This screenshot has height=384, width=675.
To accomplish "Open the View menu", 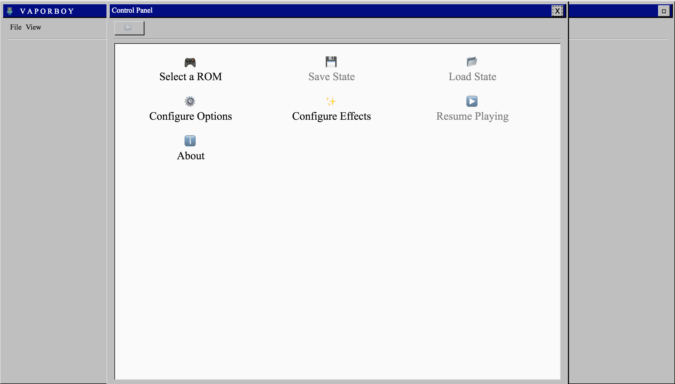I will click(x=33, y=27).
